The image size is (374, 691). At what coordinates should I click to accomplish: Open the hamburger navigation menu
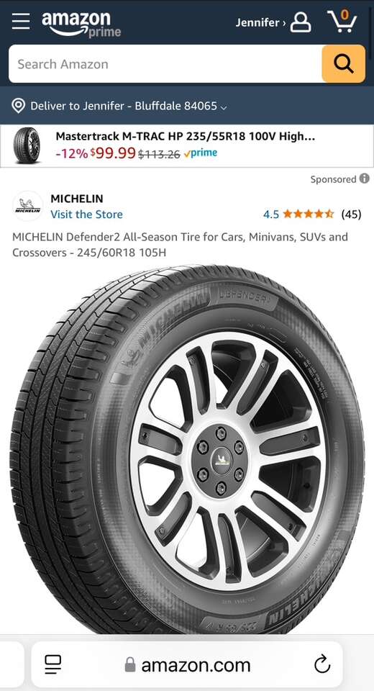click(21, 21)
